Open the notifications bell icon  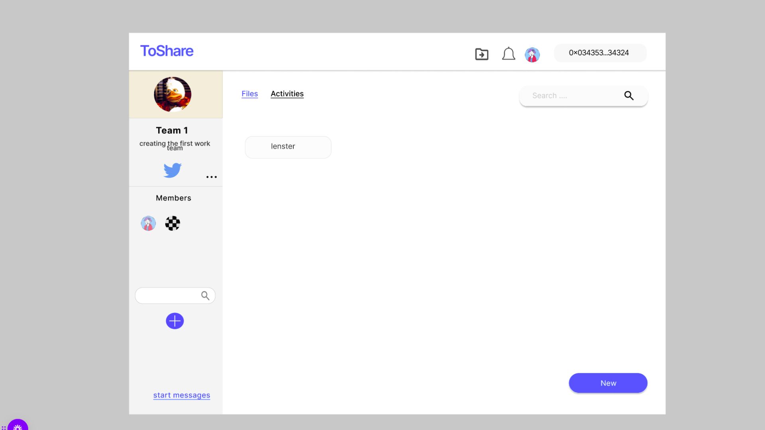[508, 53]
